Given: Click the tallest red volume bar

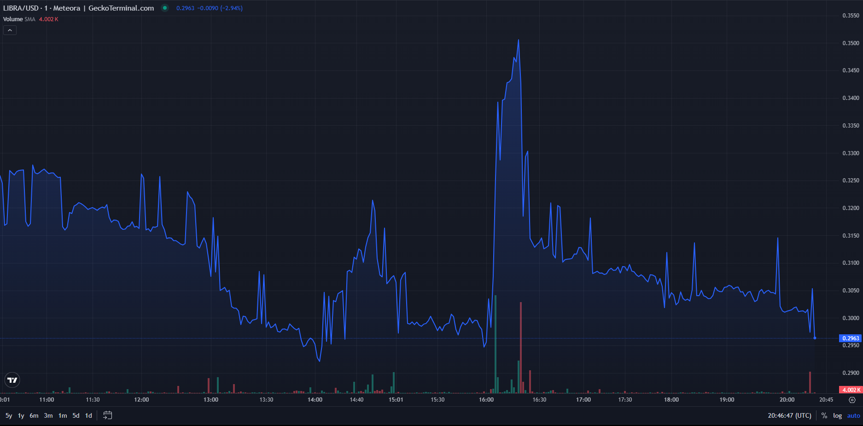Looking at the screenshot, I should [521, 348].
